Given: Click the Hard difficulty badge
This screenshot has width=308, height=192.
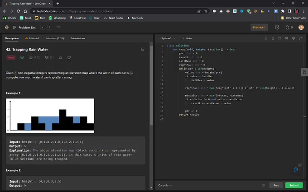Looking at the screenshot, I should tap(11, 57).
